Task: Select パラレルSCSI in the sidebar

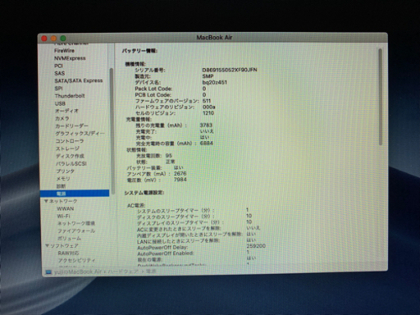Action: pos(71,163)
